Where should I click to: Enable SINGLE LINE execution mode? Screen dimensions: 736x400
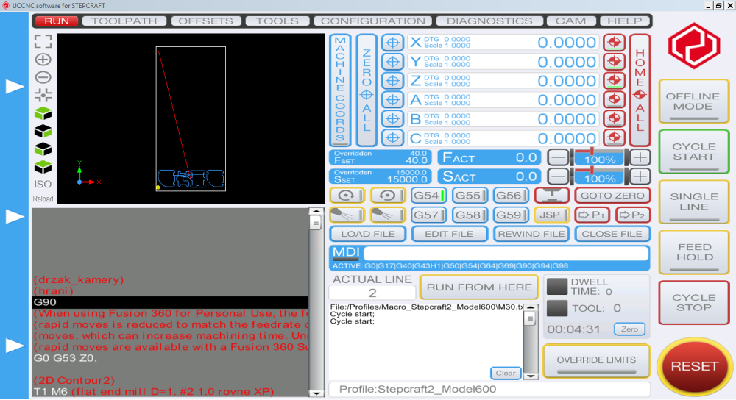pos(694,201)
